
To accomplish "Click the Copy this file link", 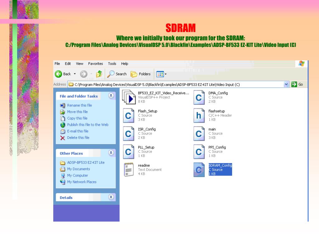I will pos(77,118).
